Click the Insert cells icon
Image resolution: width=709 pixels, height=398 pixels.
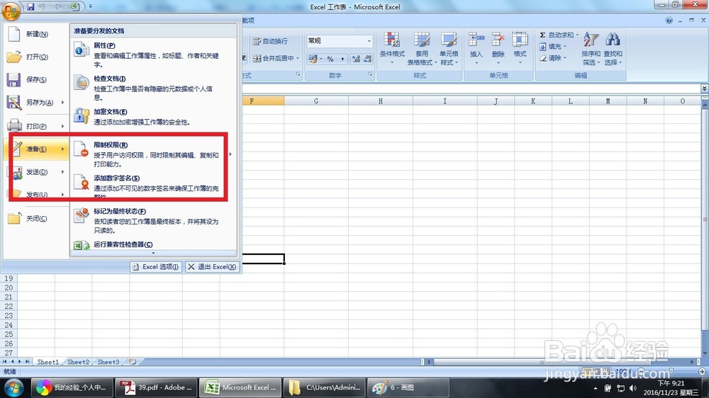(x=476, y=39)
